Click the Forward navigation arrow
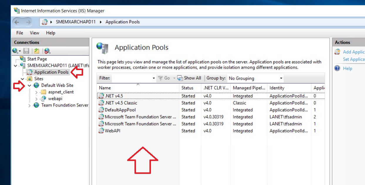Screen dimensions: 365x185 (28, 22)
